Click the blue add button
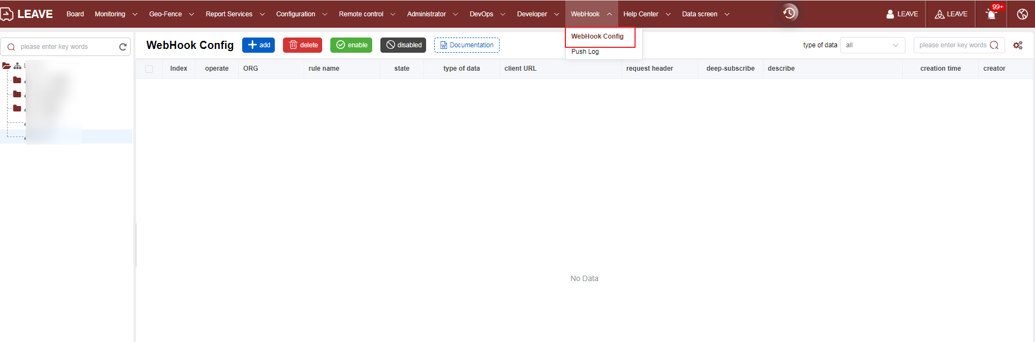The width and height of the screenshot is (1035, 342). [x=258, y=45]
